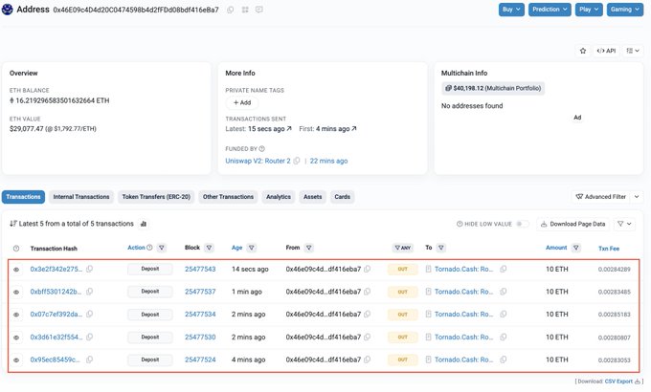Select the Transactions tab
The width and height of the screenshot is (651, 392).
coord(23,197)
